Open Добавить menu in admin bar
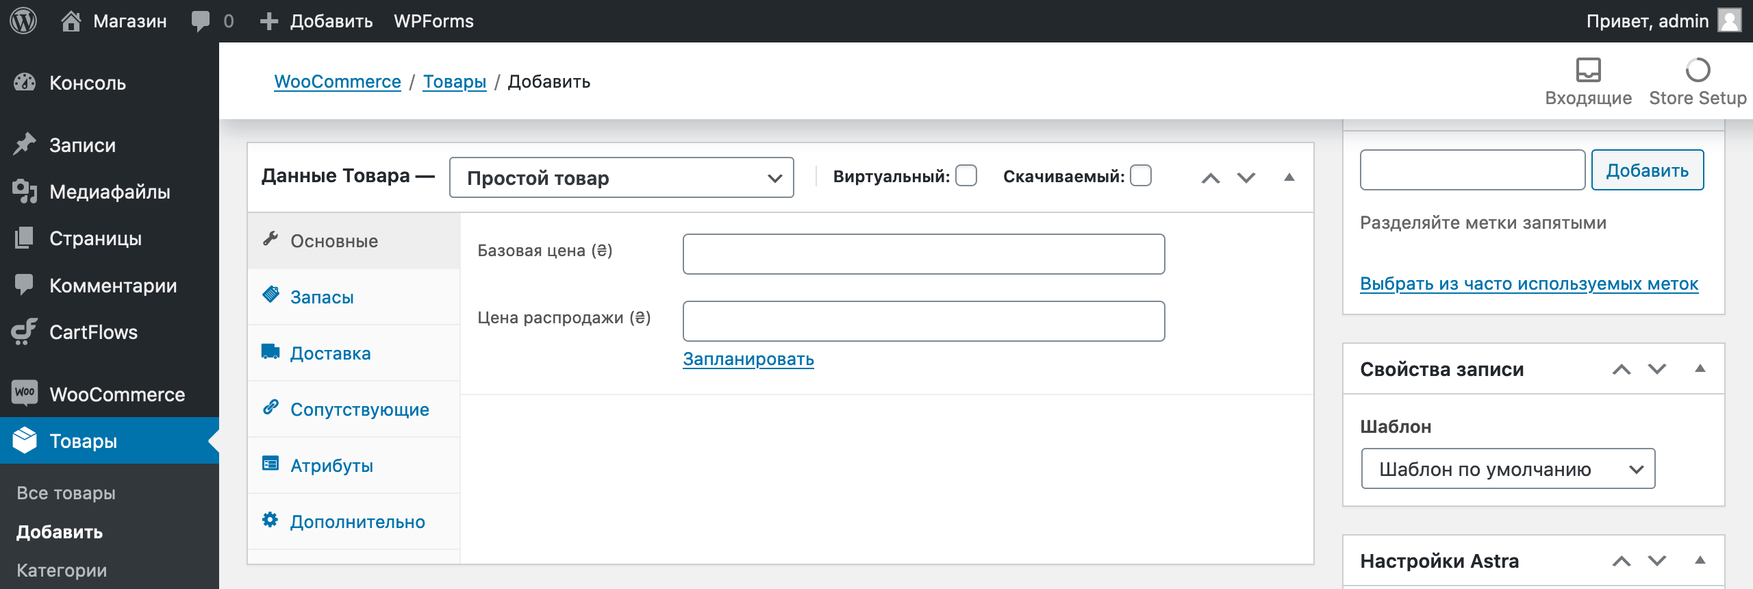 [316, 21]
